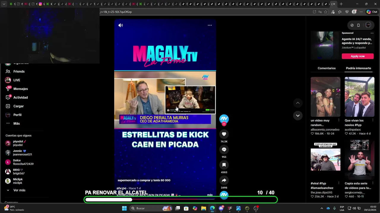Screen dimensions: 380x213
Task: Open a new browser tab
Action: click(341, 4)
